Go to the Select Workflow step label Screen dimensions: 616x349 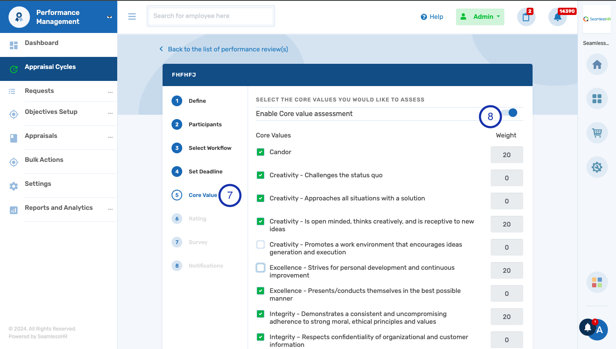tap(210, 148)
